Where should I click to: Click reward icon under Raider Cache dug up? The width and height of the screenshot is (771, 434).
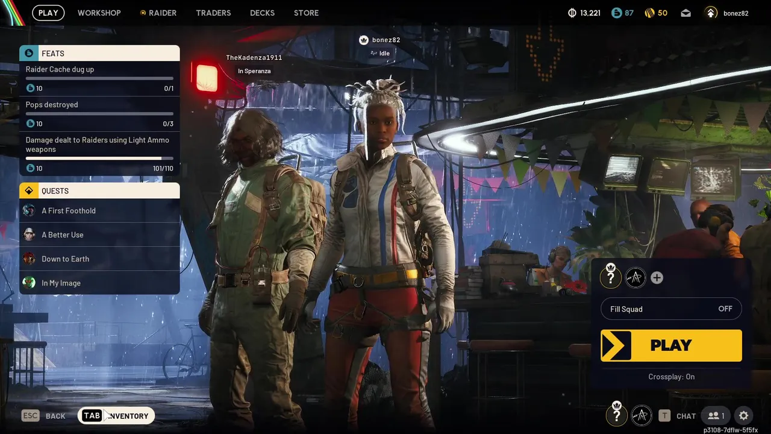(30, 89)
